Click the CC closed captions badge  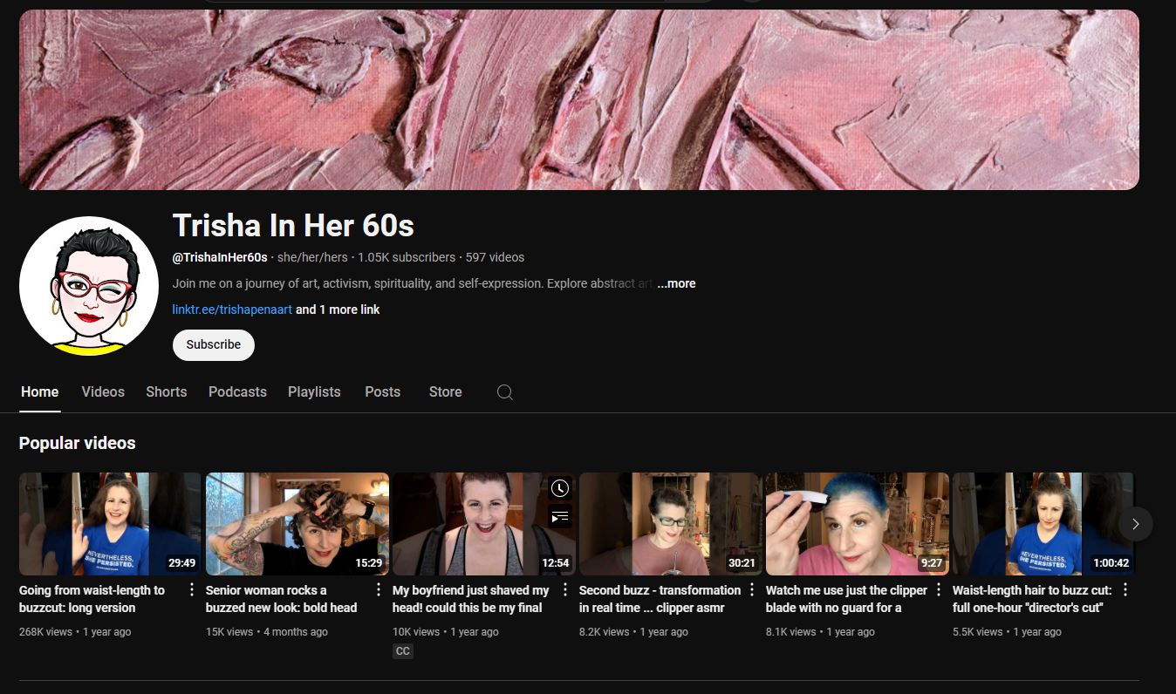point(402,651)
